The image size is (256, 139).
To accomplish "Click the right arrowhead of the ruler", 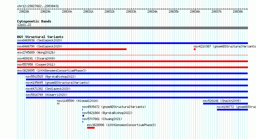I will 247,9.
